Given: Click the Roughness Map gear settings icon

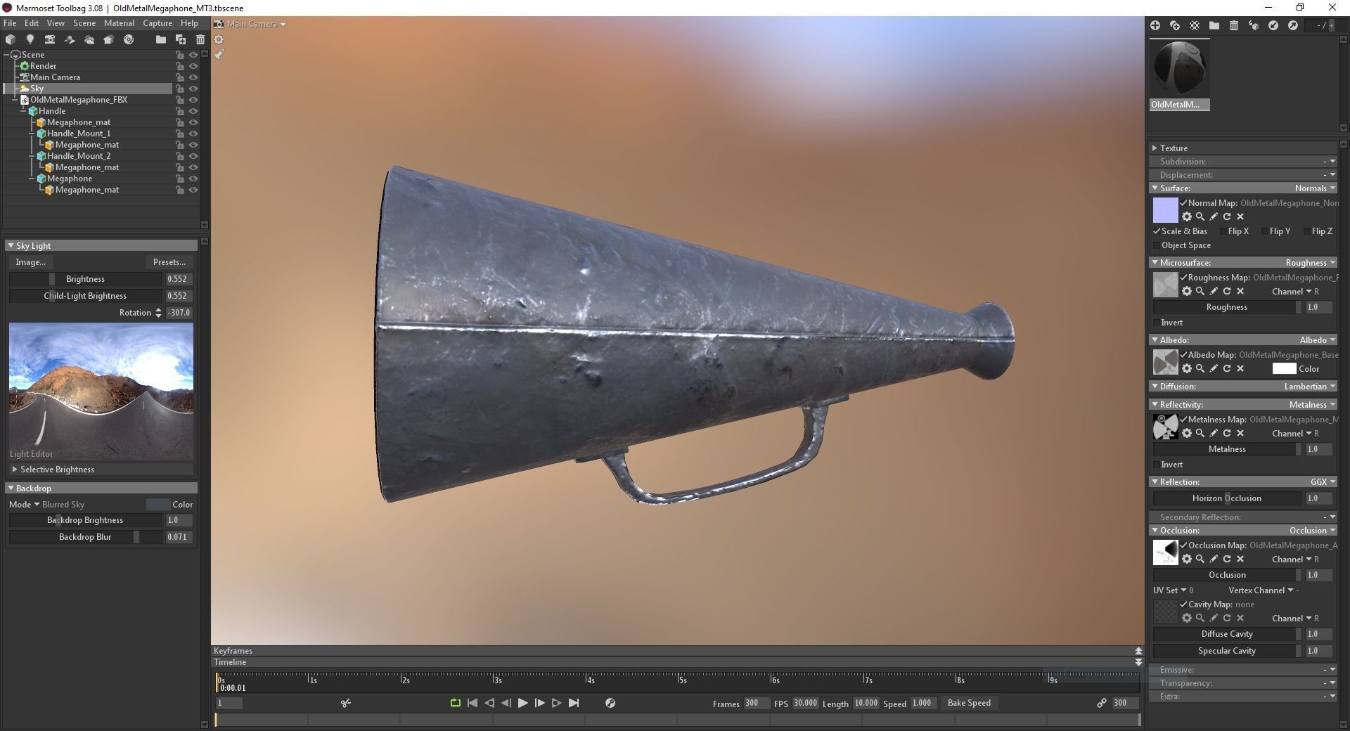Looking at the screenshot, I should coord(1187,291).
